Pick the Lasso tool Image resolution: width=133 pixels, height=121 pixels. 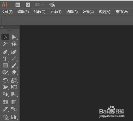pos(14,44)
